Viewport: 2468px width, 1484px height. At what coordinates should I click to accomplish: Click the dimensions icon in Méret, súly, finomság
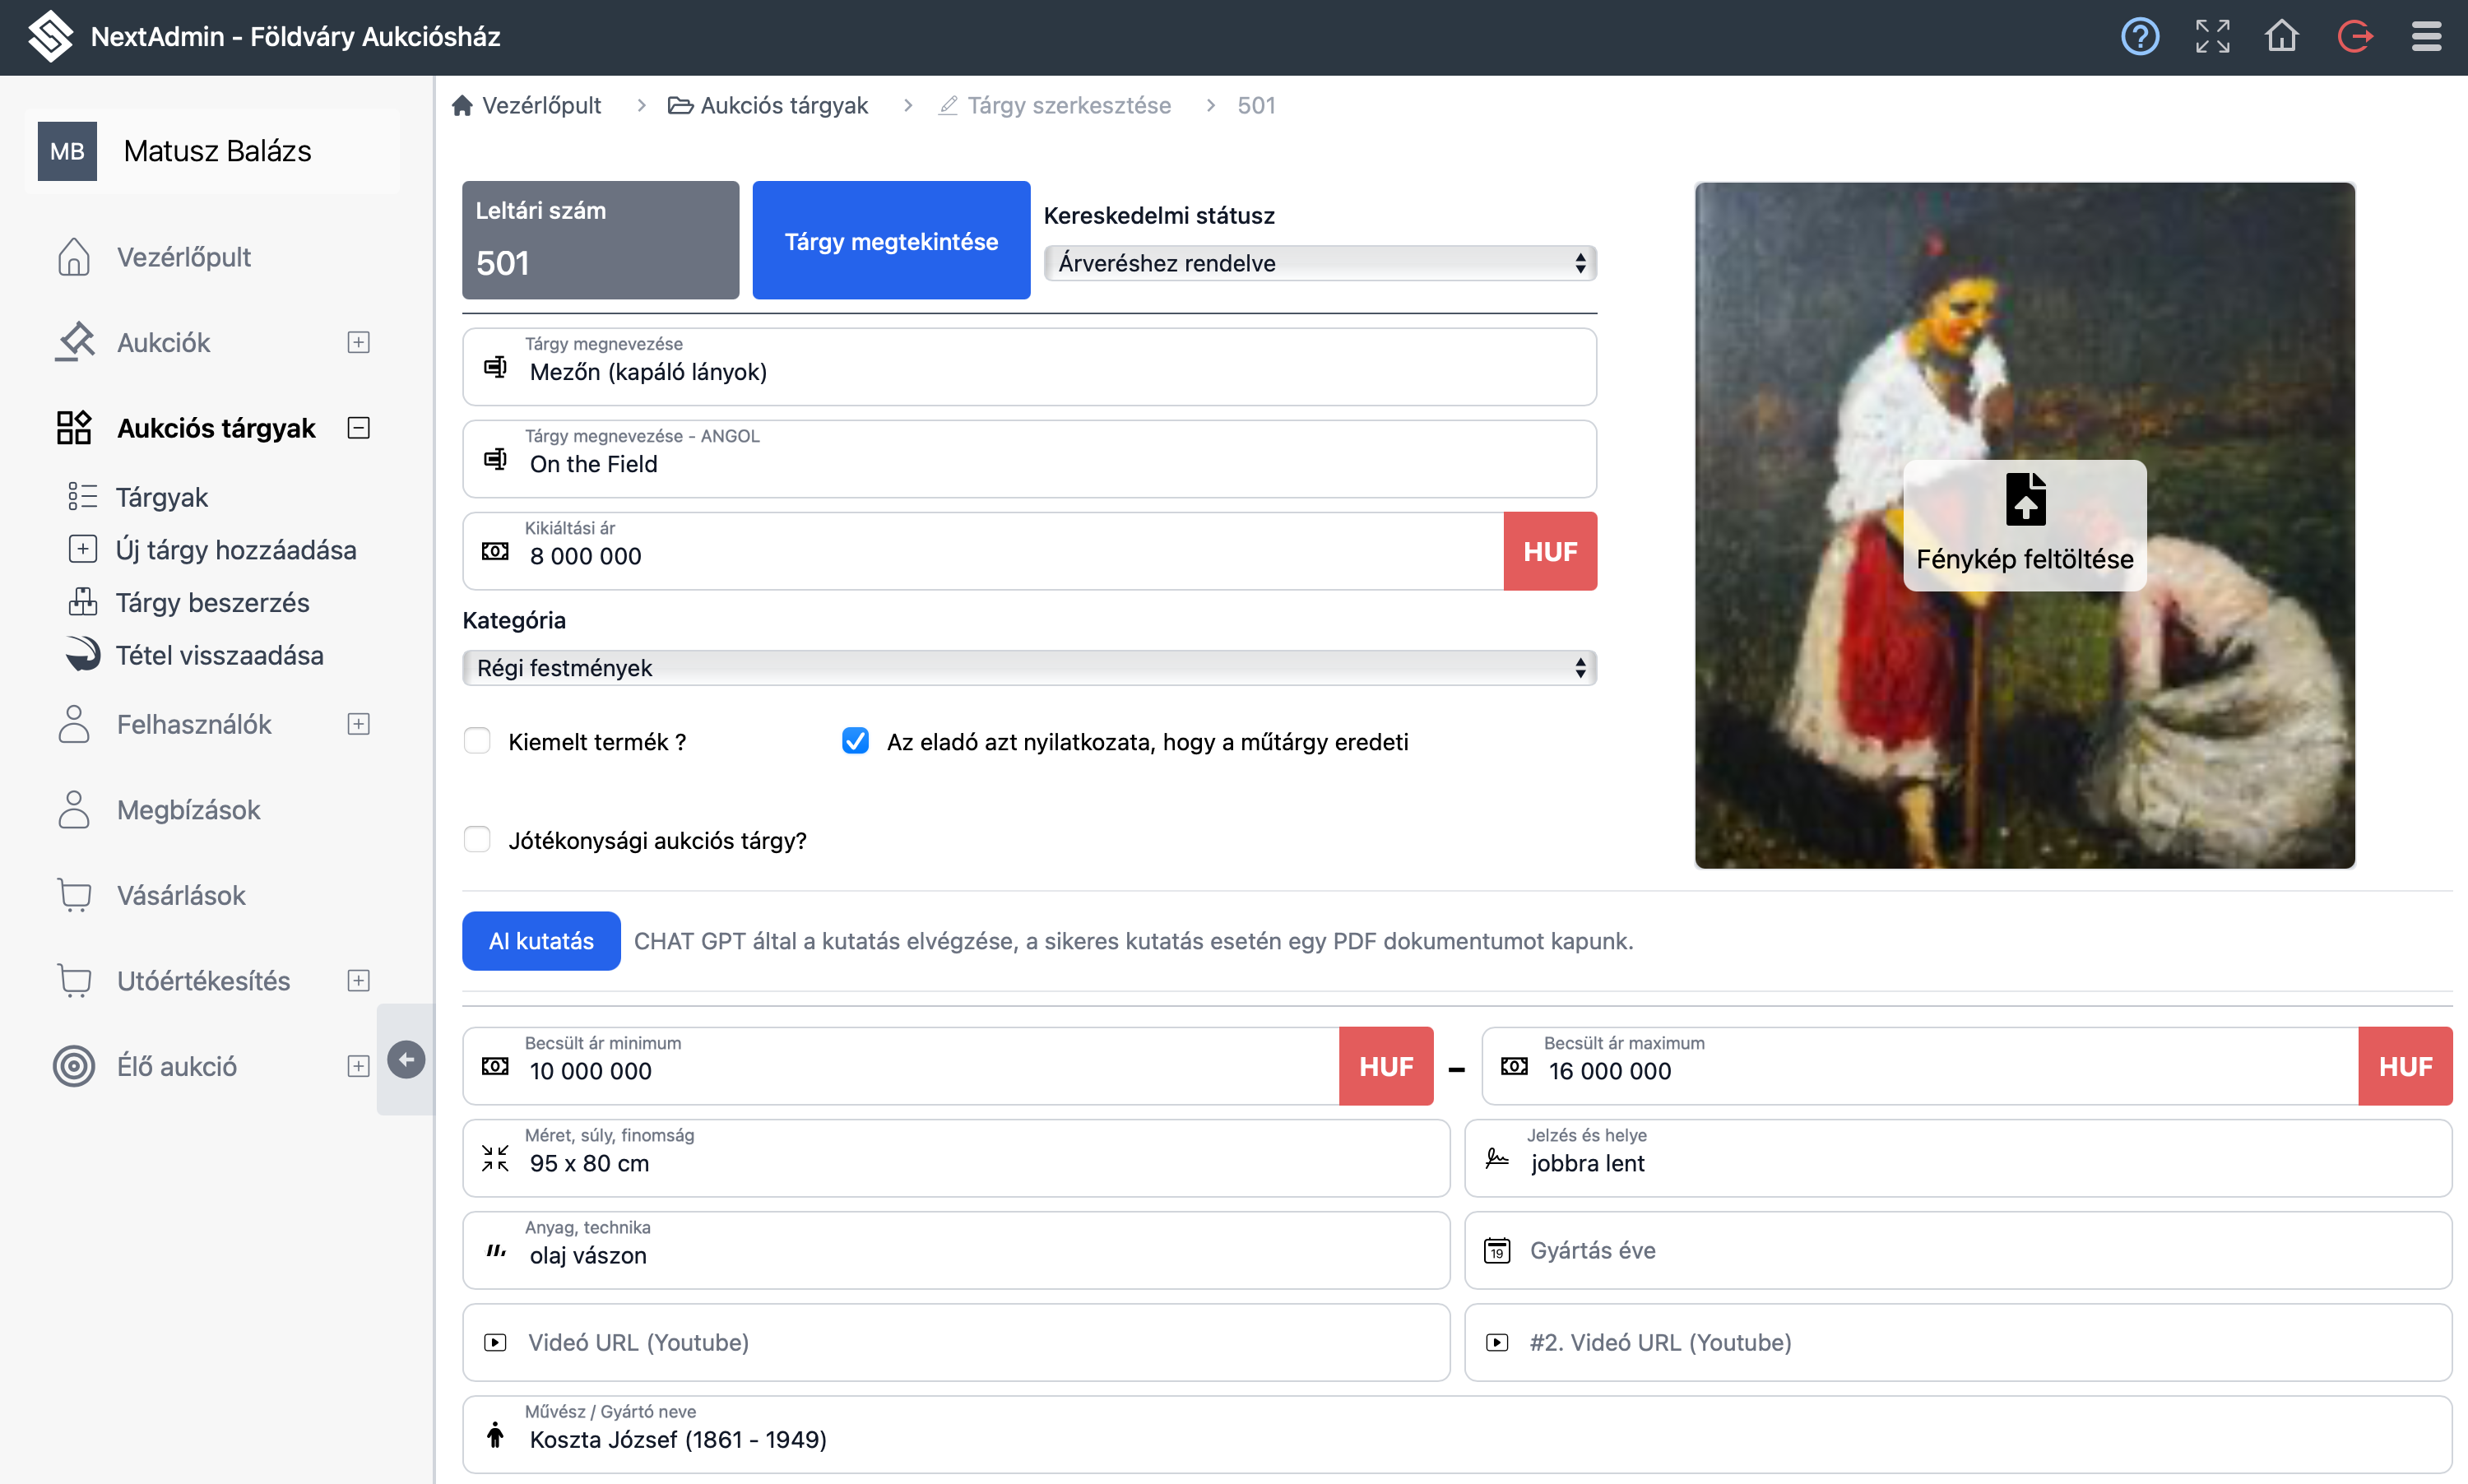tap(495, 1158)
